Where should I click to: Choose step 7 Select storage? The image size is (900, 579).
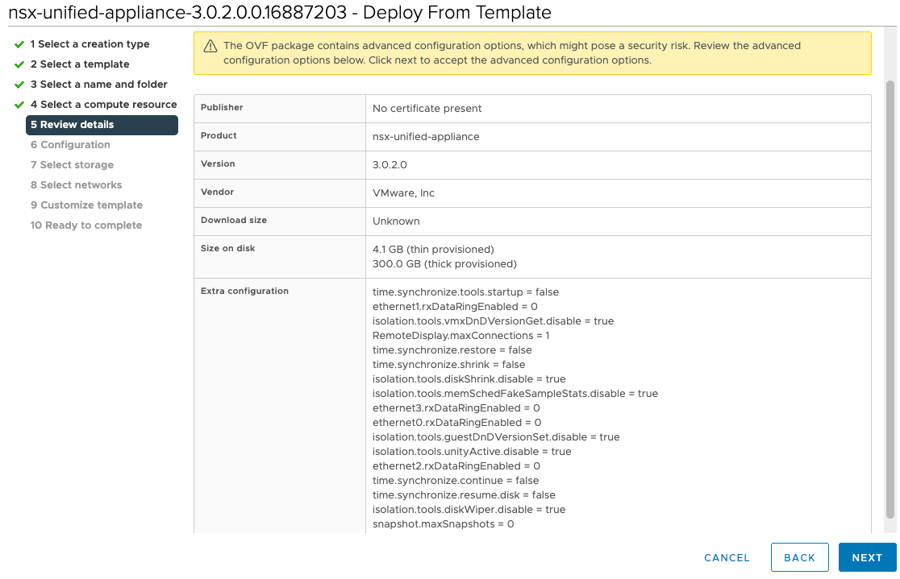72,165
